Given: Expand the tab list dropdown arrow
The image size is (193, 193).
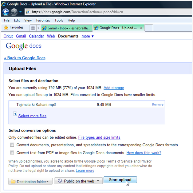Looking at the screenshot, I should point(38,28).
